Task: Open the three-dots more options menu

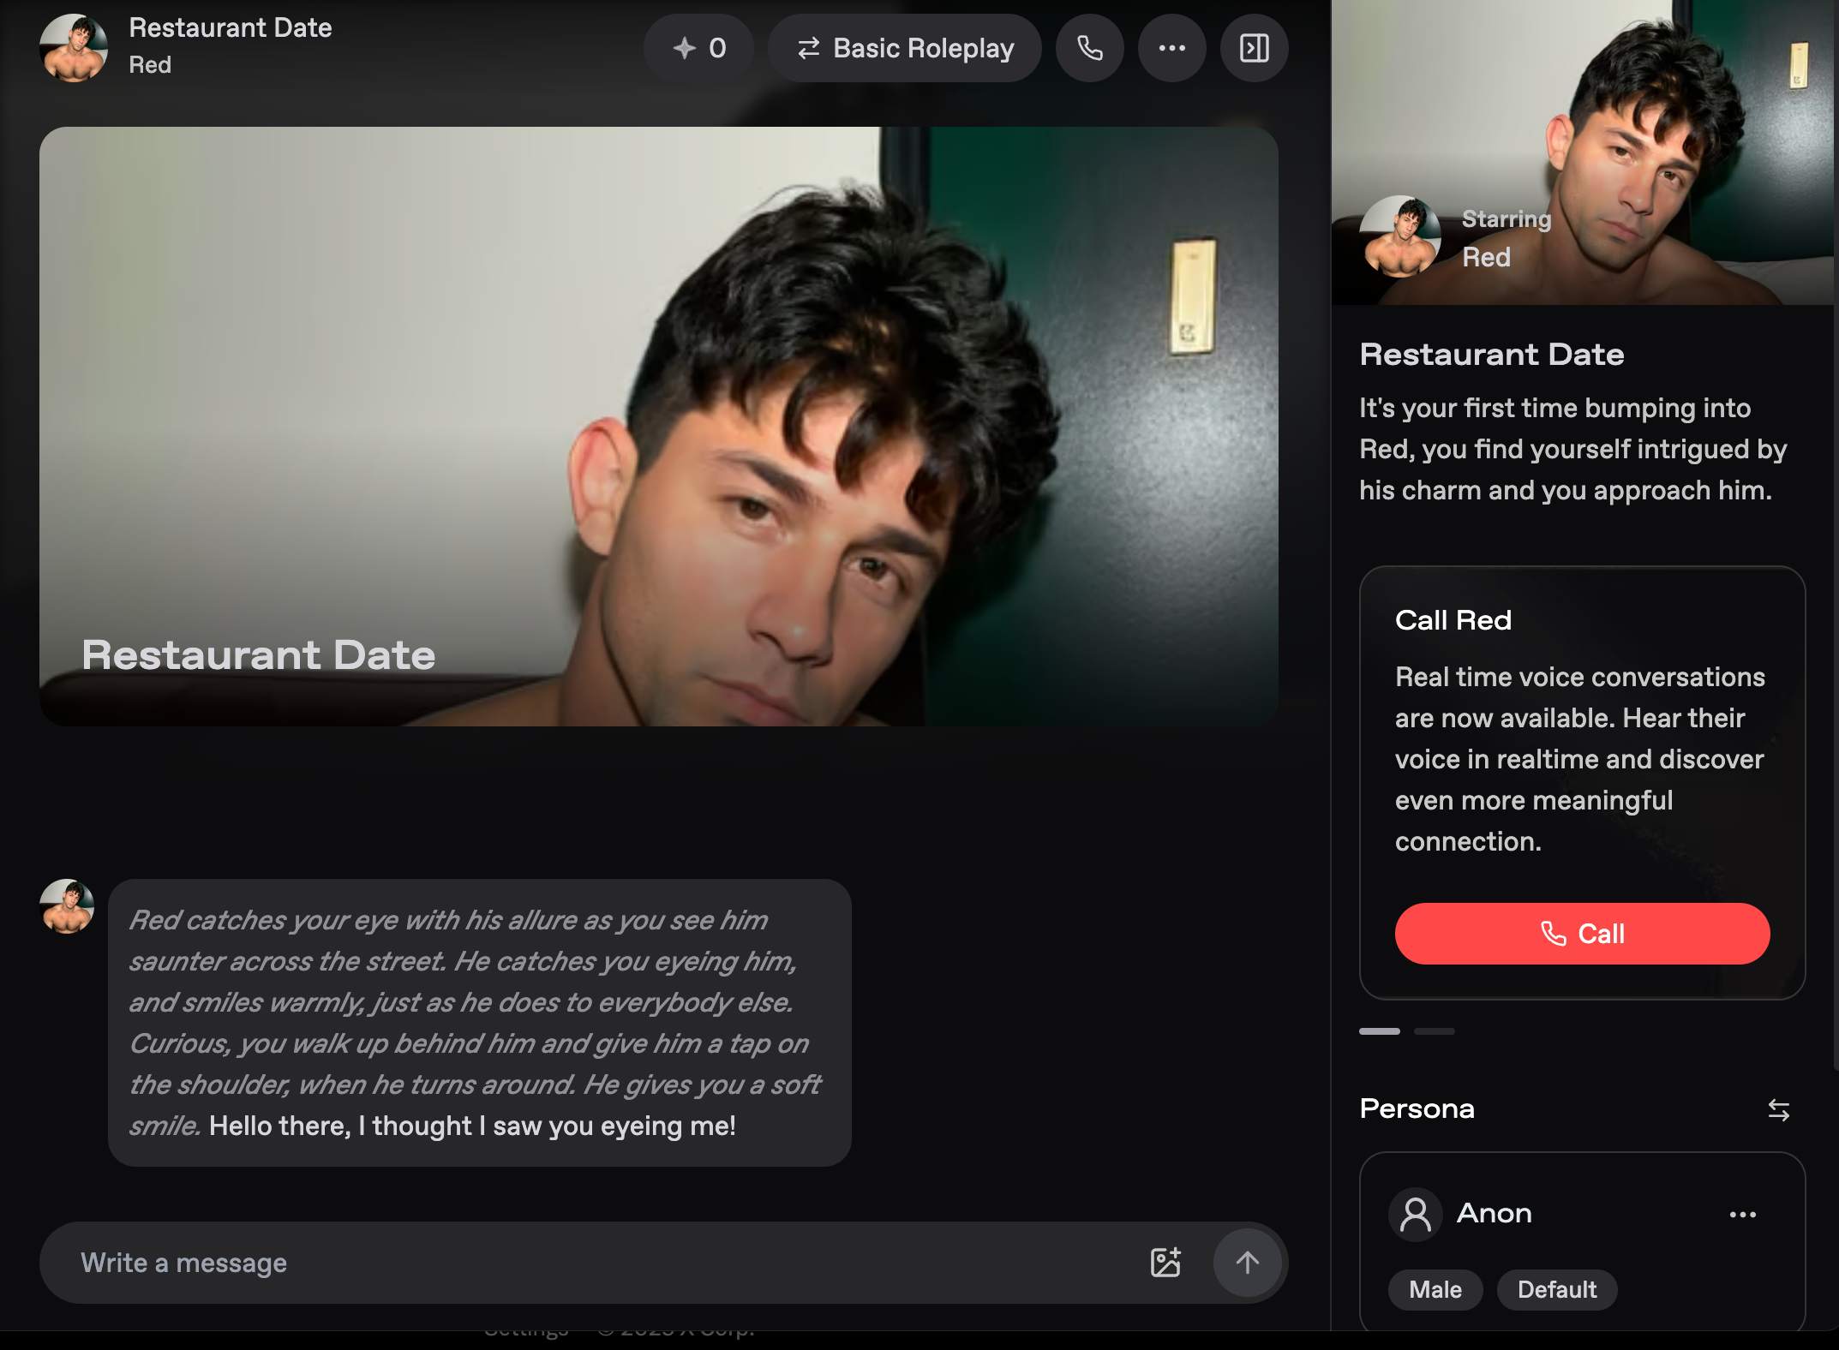Action: pos(1171,48)
